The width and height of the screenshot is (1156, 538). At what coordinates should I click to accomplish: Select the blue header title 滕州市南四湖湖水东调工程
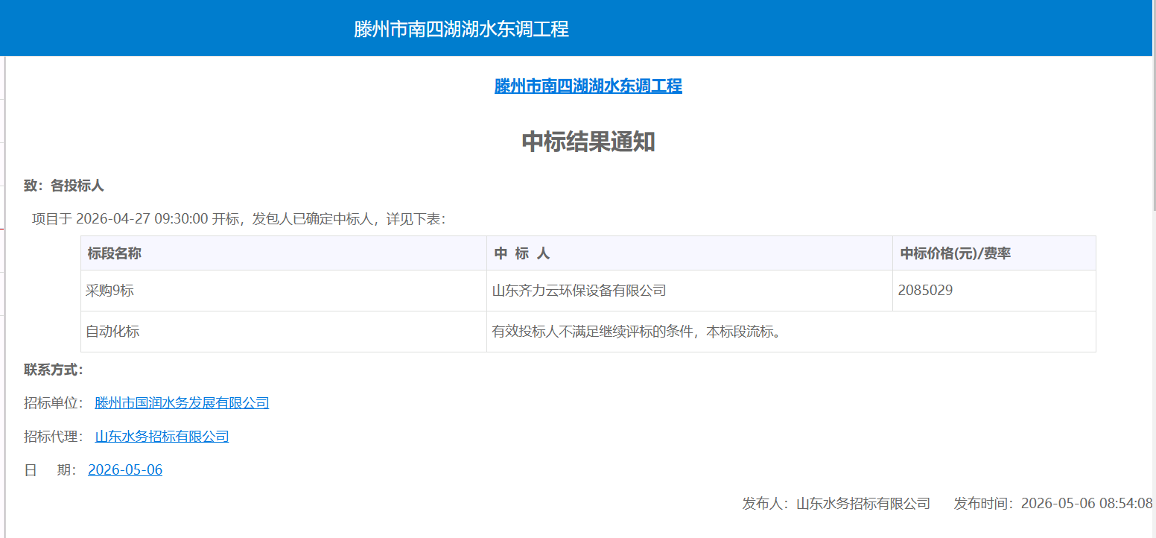(461, 29)
